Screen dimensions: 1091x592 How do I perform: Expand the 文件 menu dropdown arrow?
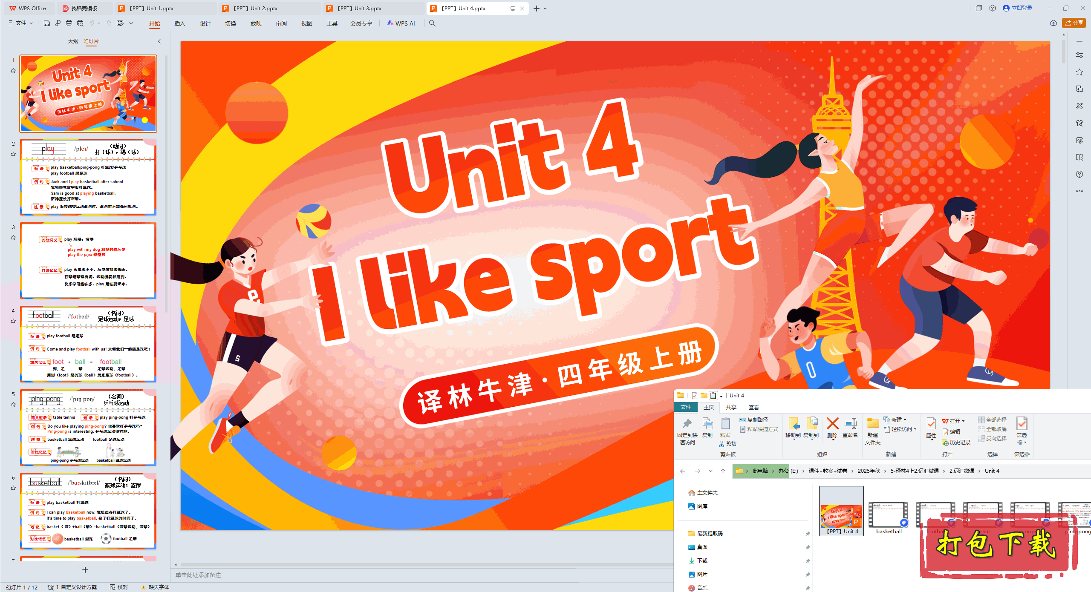click(31, 23)
